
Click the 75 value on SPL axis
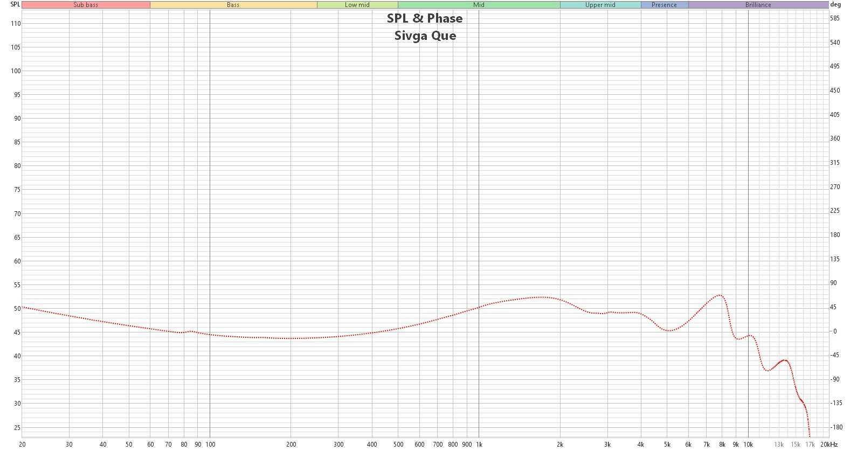17,190
